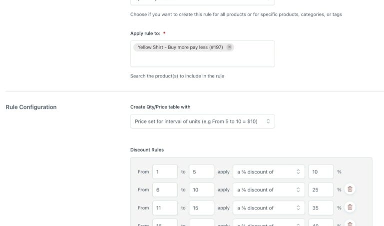Open discount type dropdown for first rule
This screenshot has width=384, height=226.
269,171
